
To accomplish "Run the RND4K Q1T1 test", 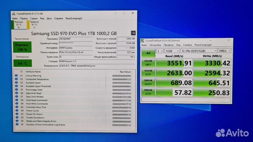I will coord(148,92).
